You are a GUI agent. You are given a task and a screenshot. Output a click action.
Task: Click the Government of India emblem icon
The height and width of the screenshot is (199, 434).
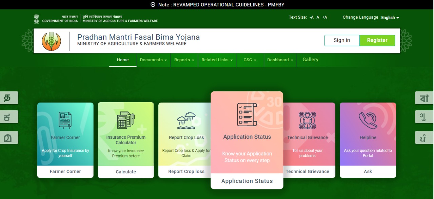pos(36,19)
